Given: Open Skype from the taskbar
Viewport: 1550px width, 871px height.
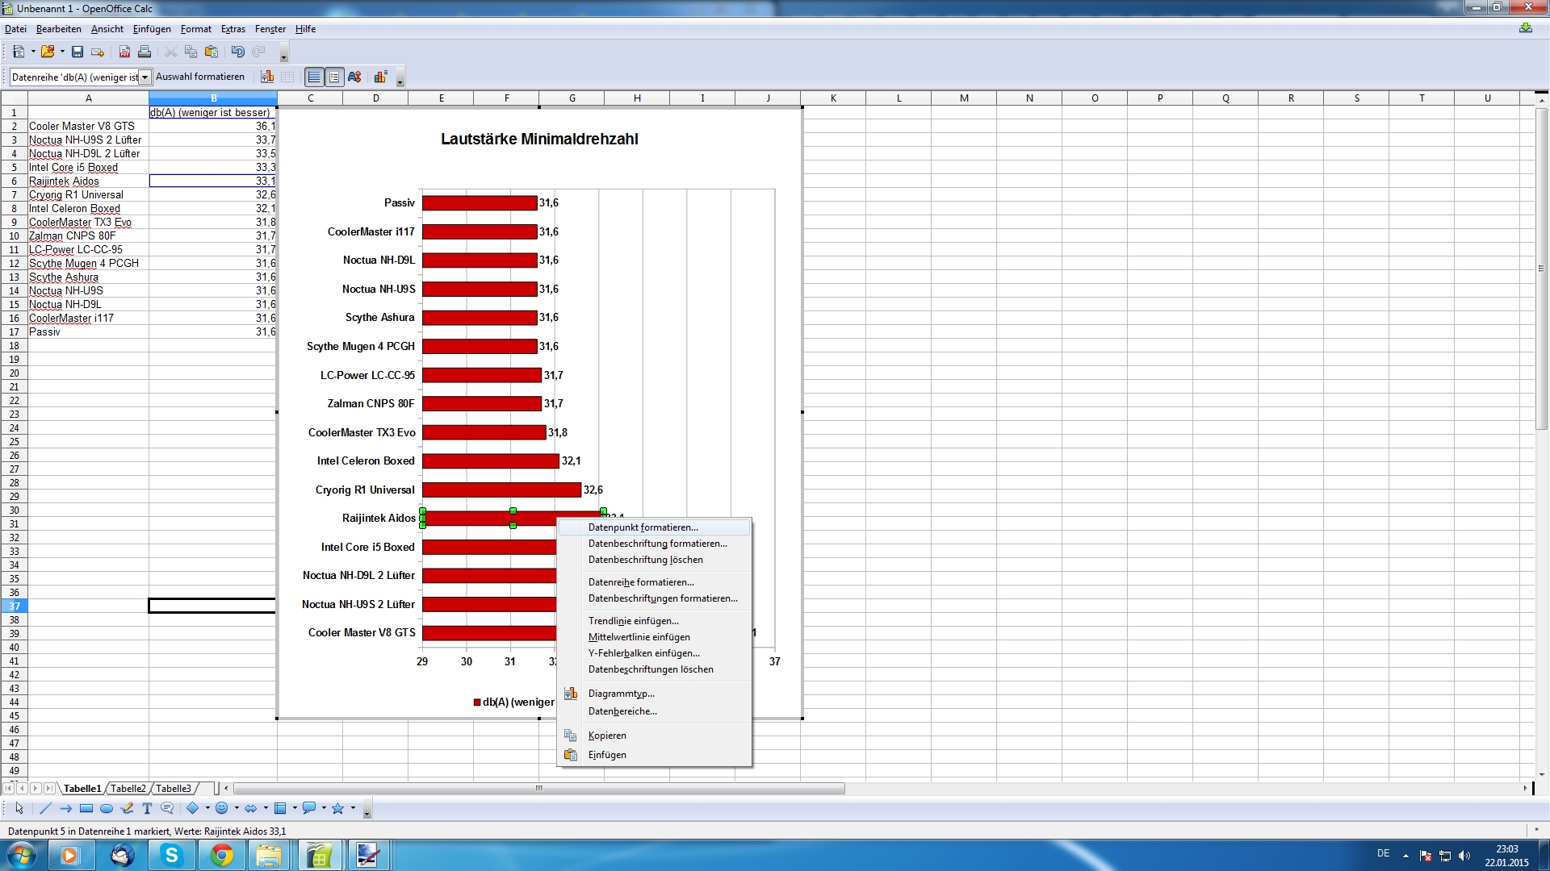Looking at the screenshot, I should tap(172, 855).
